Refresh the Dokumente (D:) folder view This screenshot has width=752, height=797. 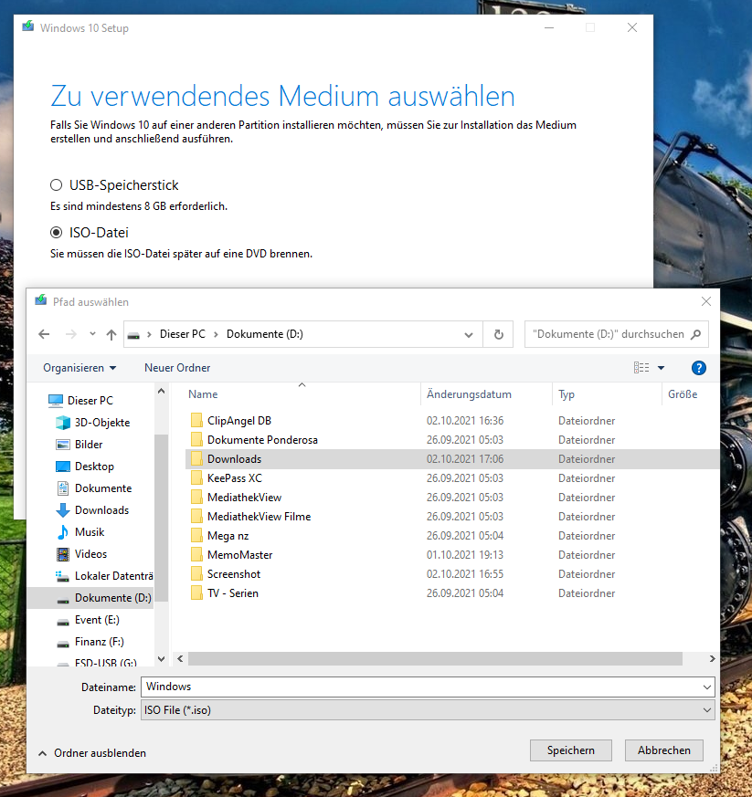tap(499, 334)
